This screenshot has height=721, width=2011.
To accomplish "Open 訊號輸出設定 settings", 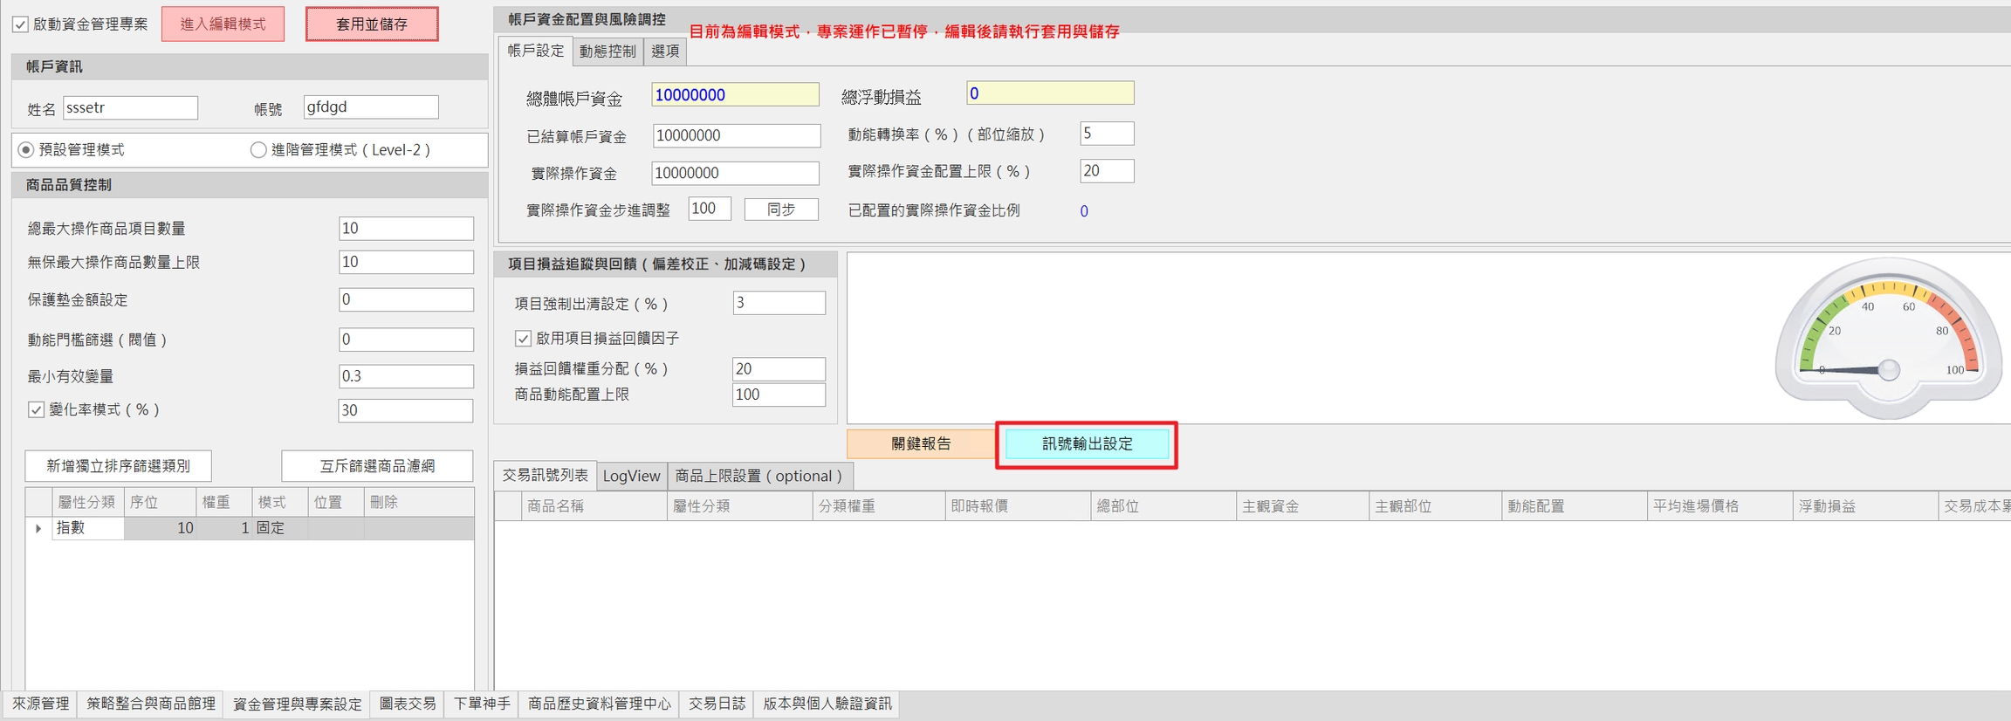I will click(x=1087, y=443).
